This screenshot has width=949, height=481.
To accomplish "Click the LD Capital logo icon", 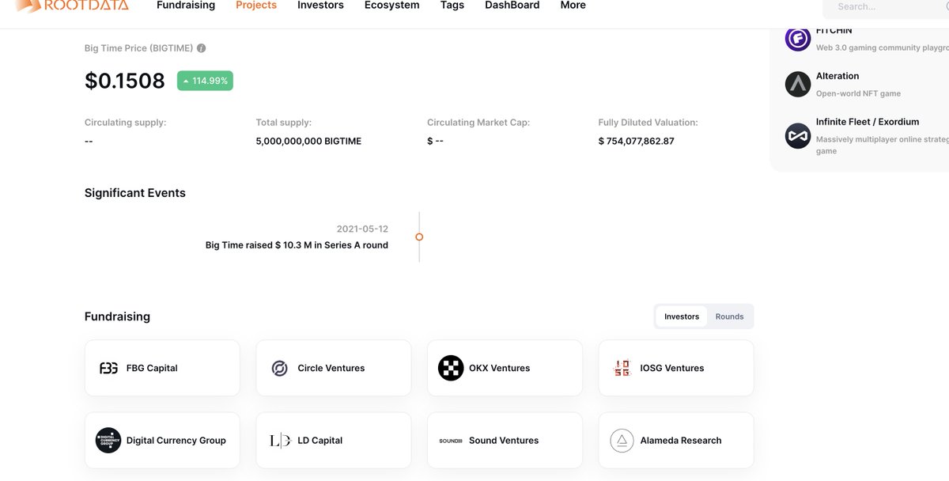I will click(x=280, y=441).
